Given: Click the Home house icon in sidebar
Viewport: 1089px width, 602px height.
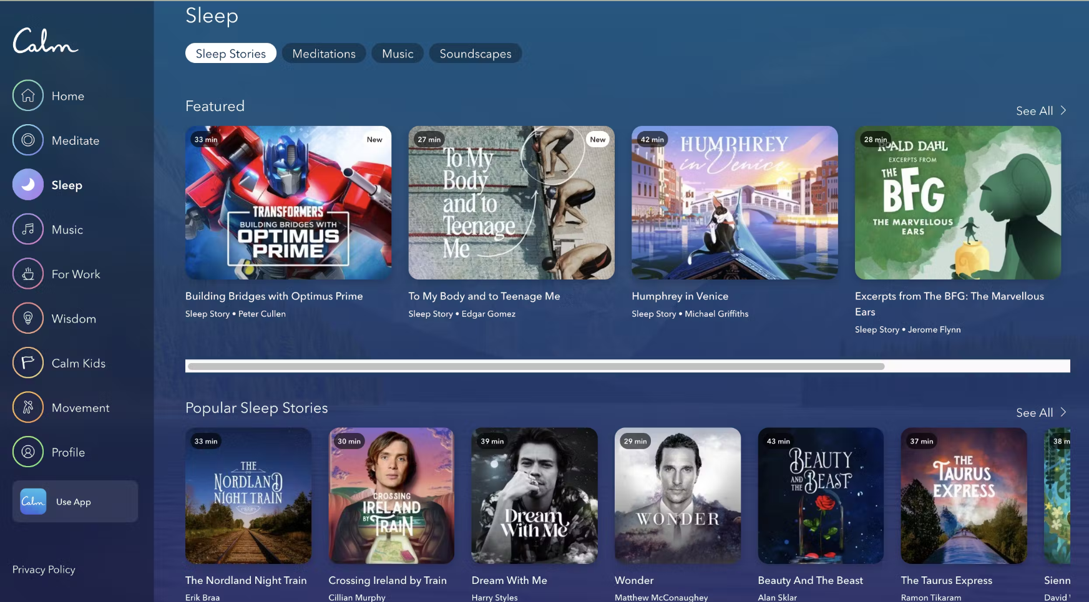Looking at the screenshot, I should click(28, 95).
